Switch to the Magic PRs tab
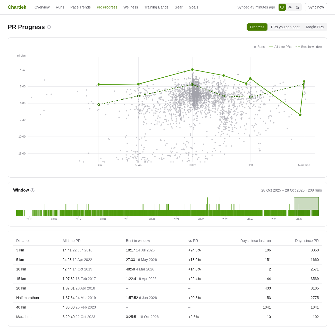This screenshot has height=335, width=335. (x=315, y=27)
